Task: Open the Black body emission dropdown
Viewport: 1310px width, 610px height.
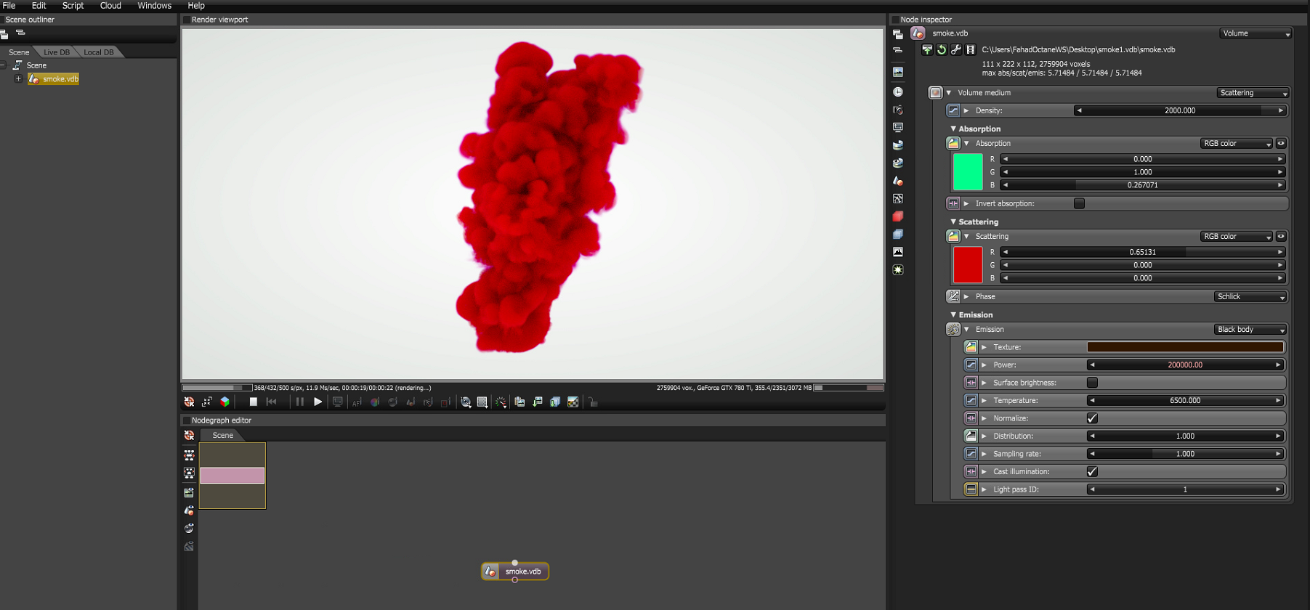Action: point(1250,330)
